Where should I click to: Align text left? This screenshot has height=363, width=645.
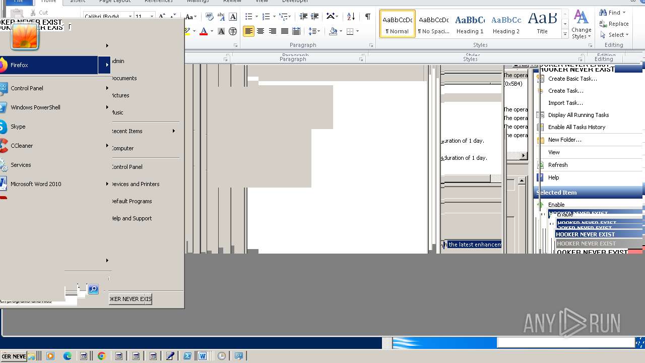click(x=248, y=31)
